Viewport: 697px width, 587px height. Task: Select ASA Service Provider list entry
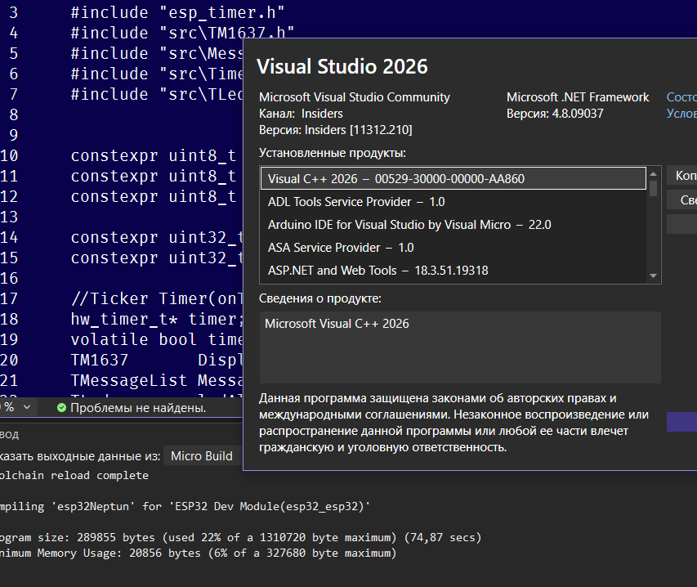tap(341, 247)
